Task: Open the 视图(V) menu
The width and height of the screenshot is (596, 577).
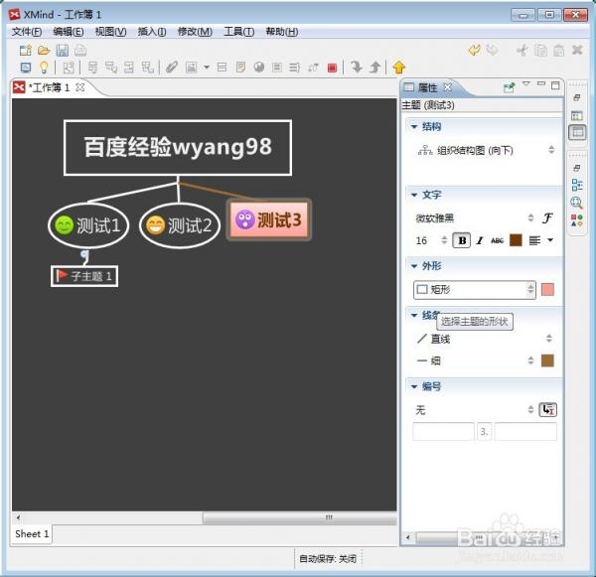Action: point(110,32)
